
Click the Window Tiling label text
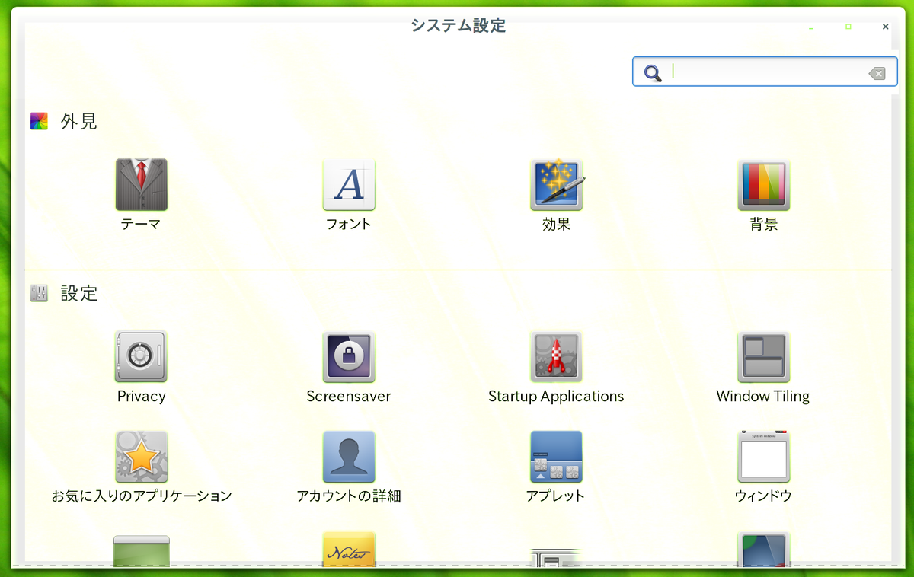point(763,397)
